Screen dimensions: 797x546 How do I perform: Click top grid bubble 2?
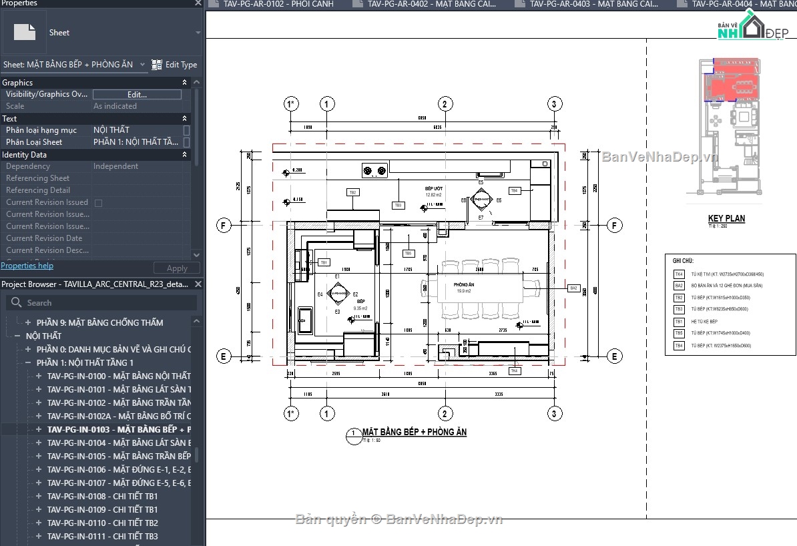pos(445,104)
